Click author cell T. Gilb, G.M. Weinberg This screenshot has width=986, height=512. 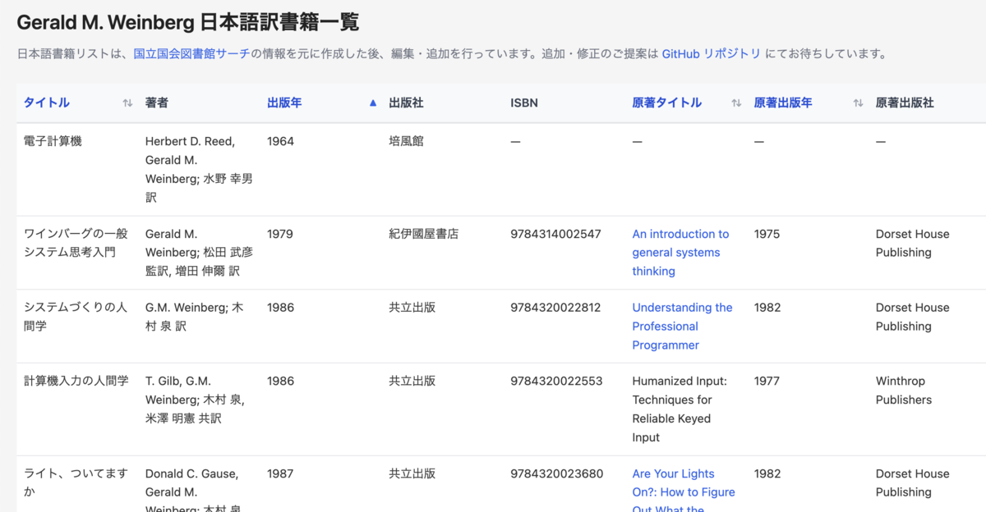tap(196, 400)
